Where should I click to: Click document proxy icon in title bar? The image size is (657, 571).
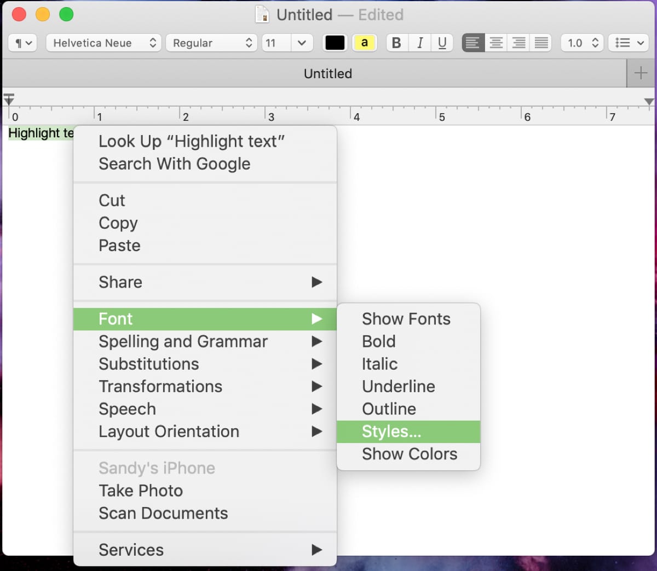[x=263, y=14]
